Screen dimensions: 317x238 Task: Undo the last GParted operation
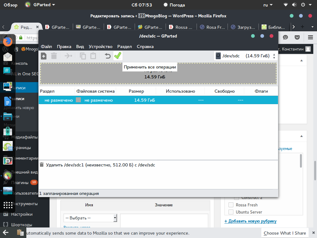[x=107, y=56]
